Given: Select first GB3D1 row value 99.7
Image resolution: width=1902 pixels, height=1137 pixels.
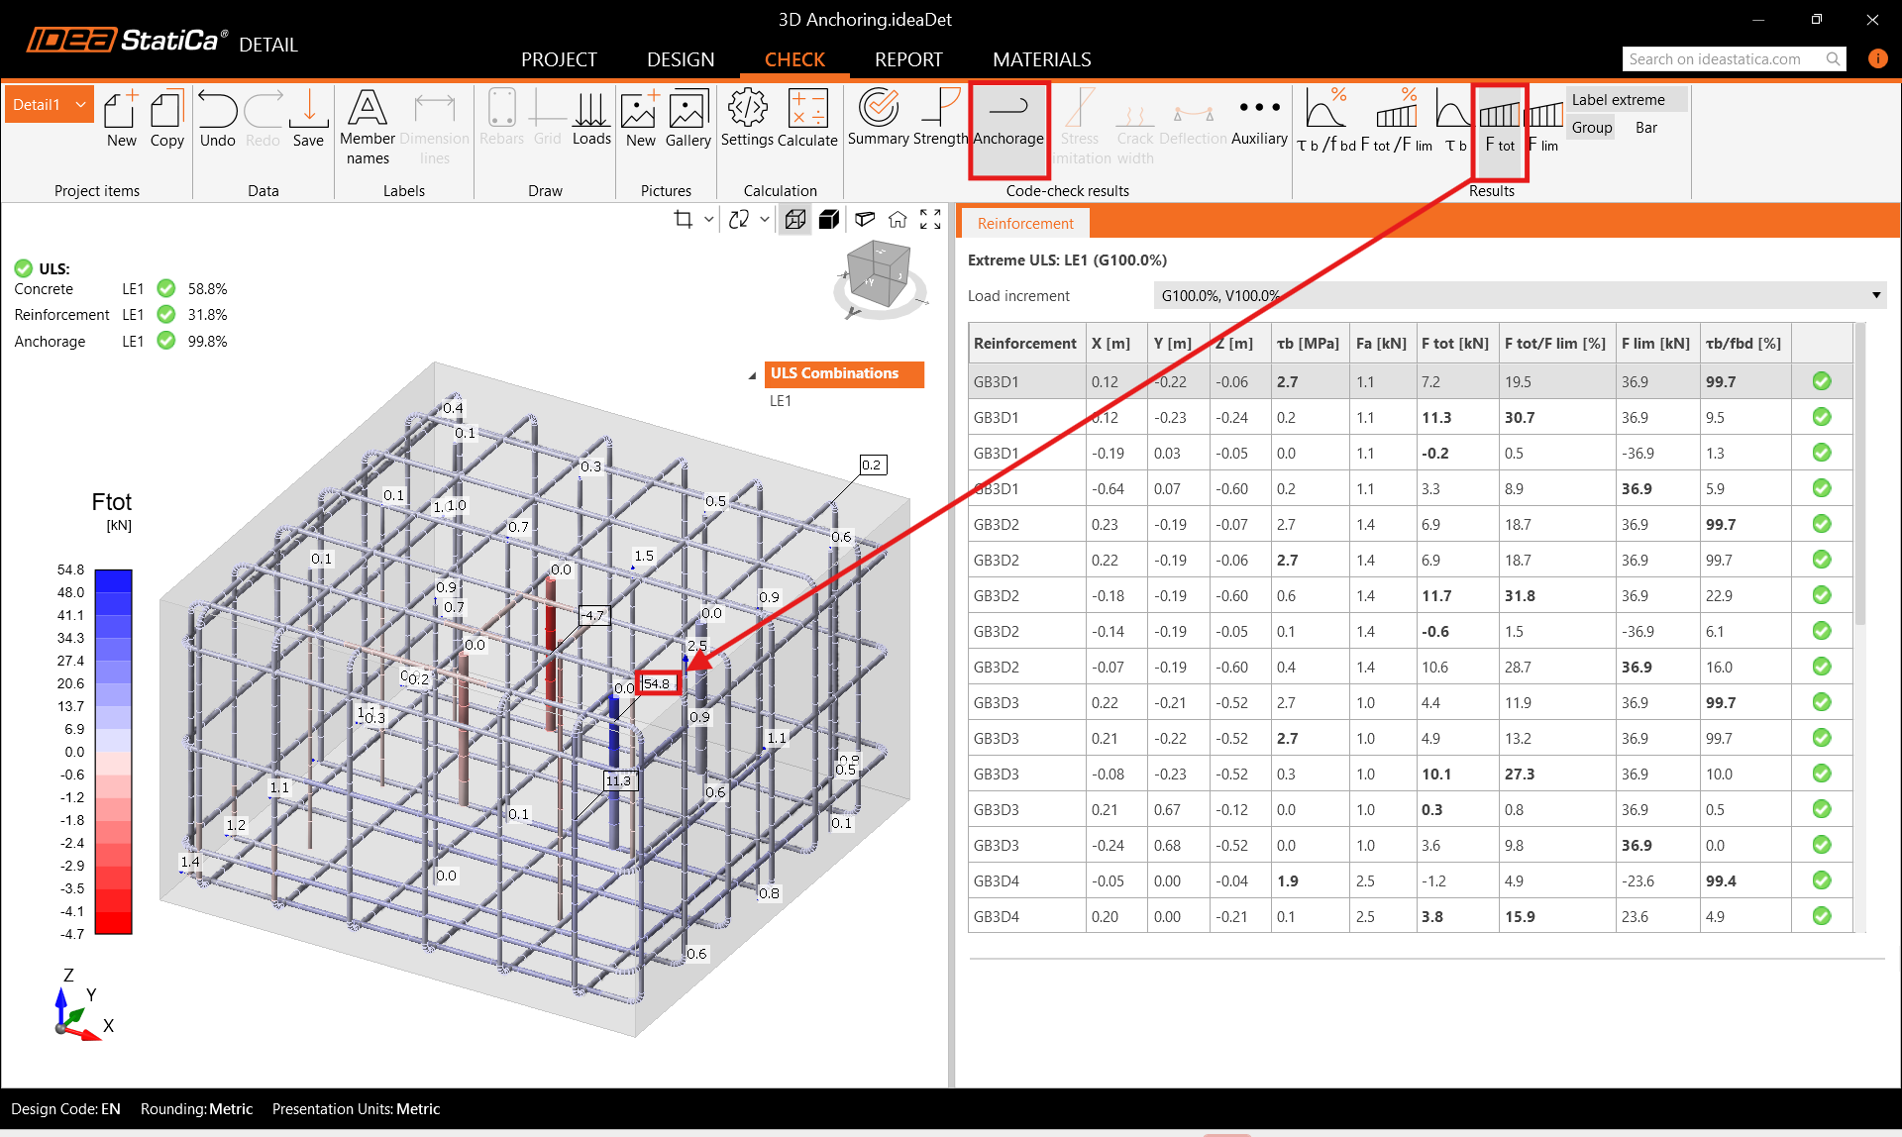Looking at the screenshot, I should pyautogui.click(x=1721, y=381).
